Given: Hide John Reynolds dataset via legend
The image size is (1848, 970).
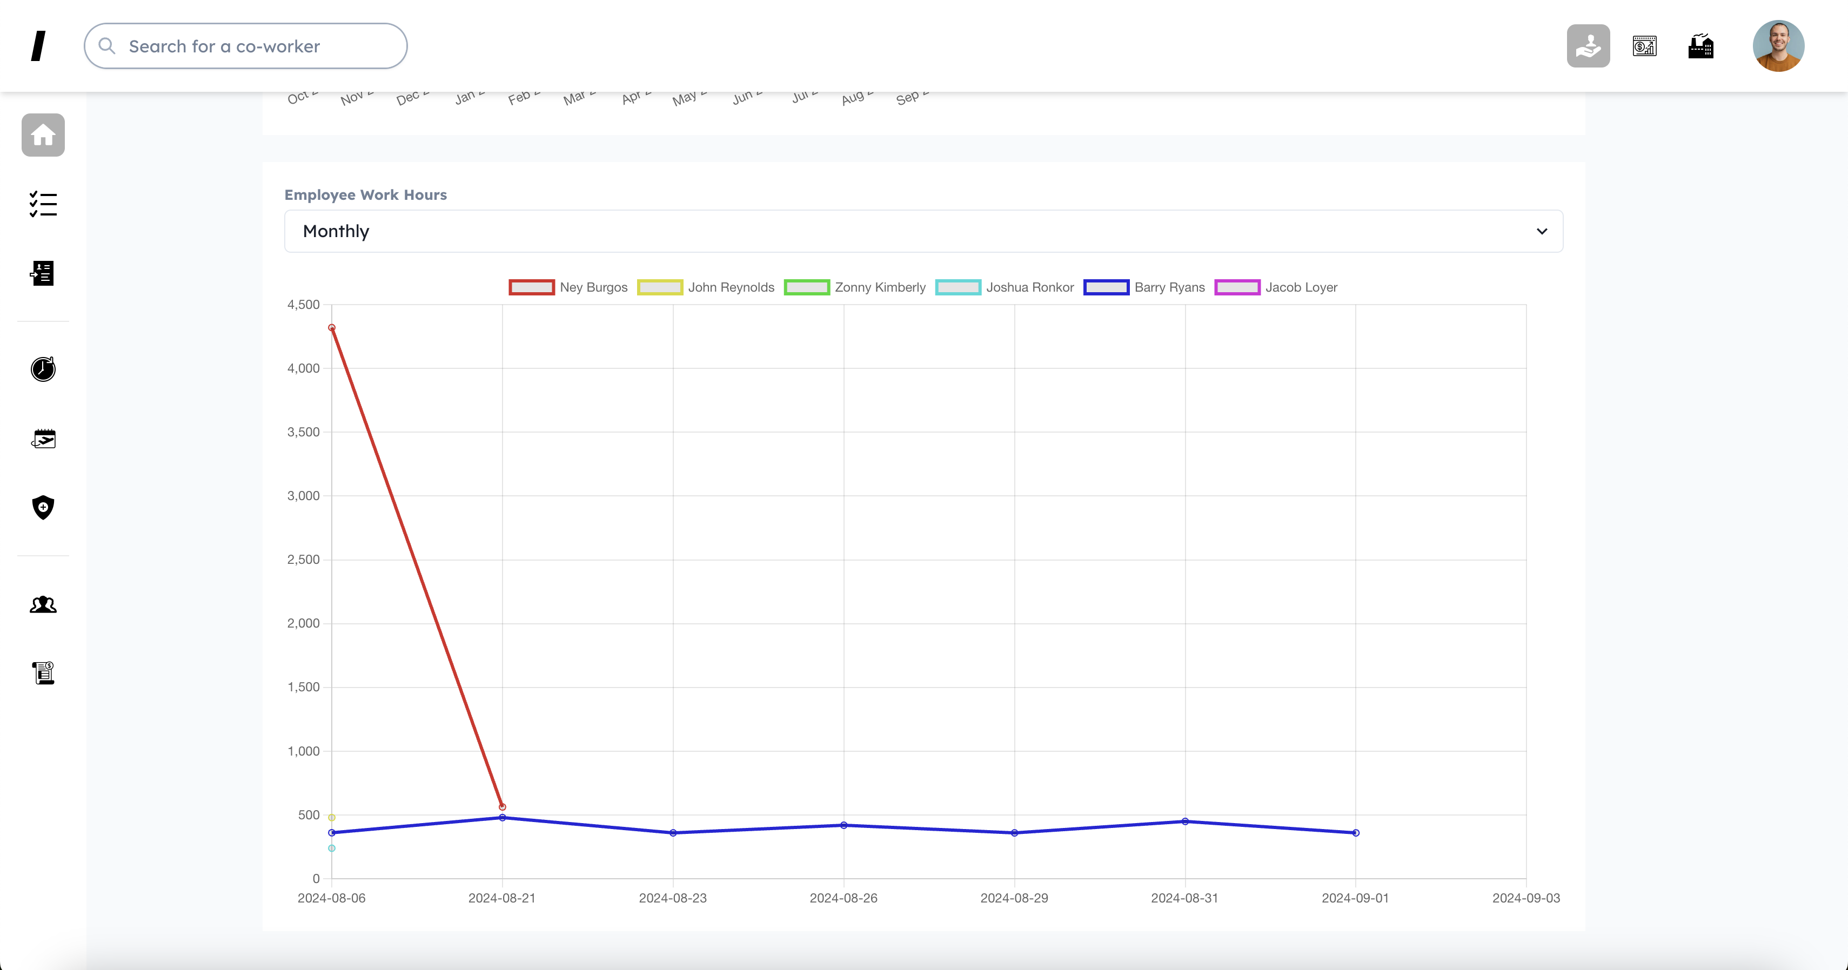Looking at the screenshot, I should (x=706, y=287).
